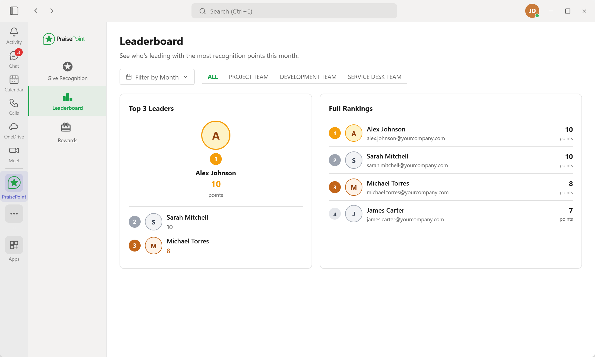Open the Meet camera icon
The height and width of the screenshot is (357, 595).
point(14,150)
